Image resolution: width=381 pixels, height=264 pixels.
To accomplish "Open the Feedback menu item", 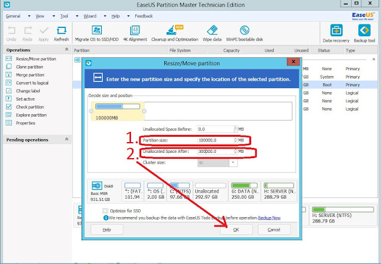I will click(143, 16).
